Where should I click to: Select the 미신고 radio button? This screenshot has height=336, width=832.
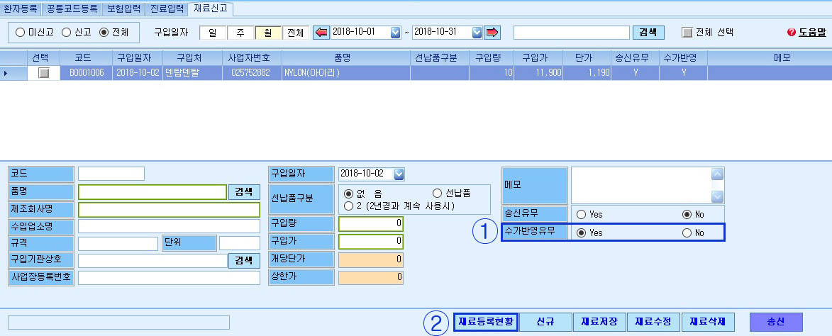[x=20, y=33]
